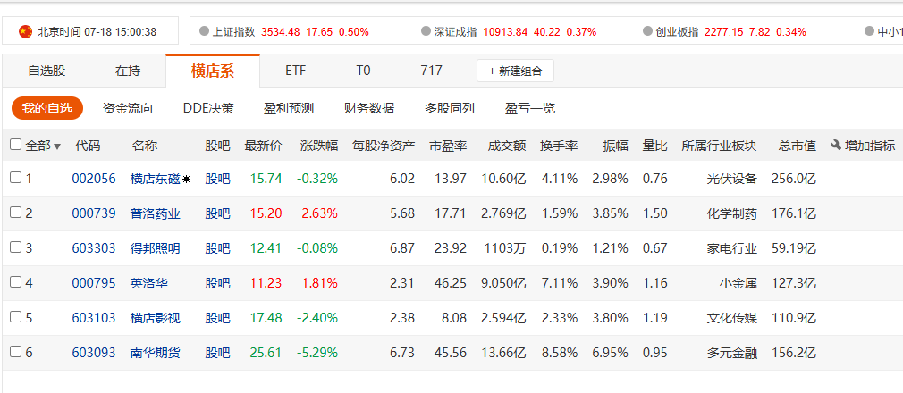
Task: Open the 717 tab
Action: 431,71
